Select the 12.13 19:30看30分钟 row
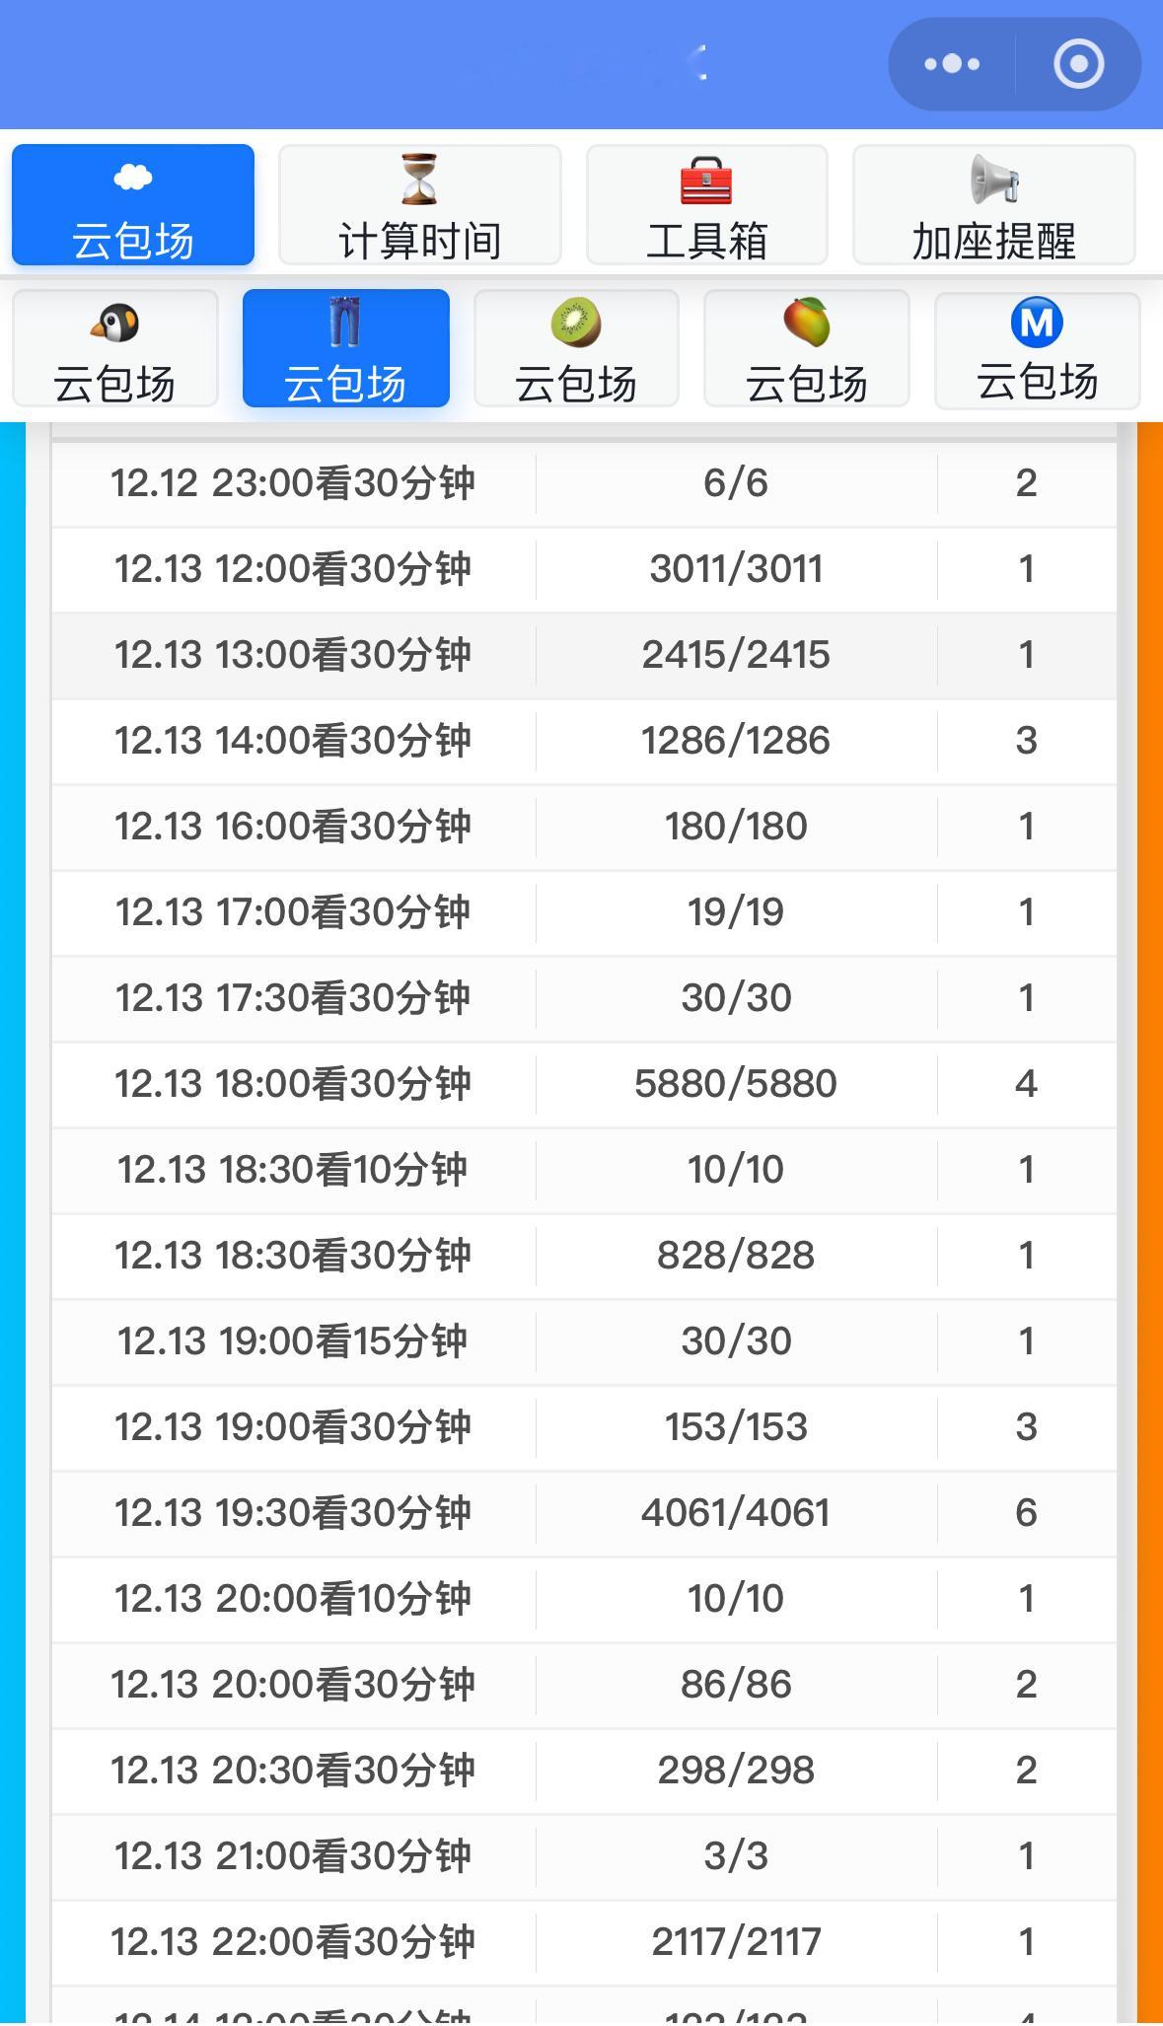This screenshot has height=2026, width=1163. pos(584,1513)
